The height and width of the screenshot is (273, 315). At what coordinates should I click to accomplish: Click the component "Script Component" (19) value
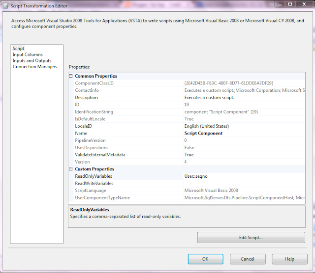pyautogui.click(x=221, y=112)
